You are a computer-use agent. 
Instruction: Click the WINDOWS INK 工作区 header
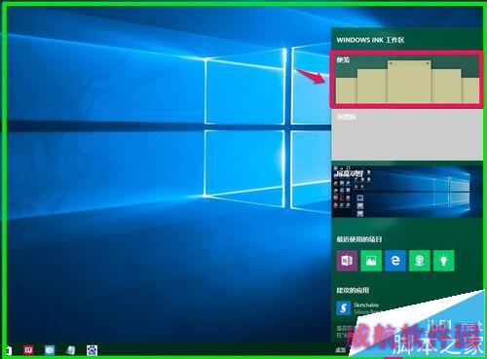(370, 40)
